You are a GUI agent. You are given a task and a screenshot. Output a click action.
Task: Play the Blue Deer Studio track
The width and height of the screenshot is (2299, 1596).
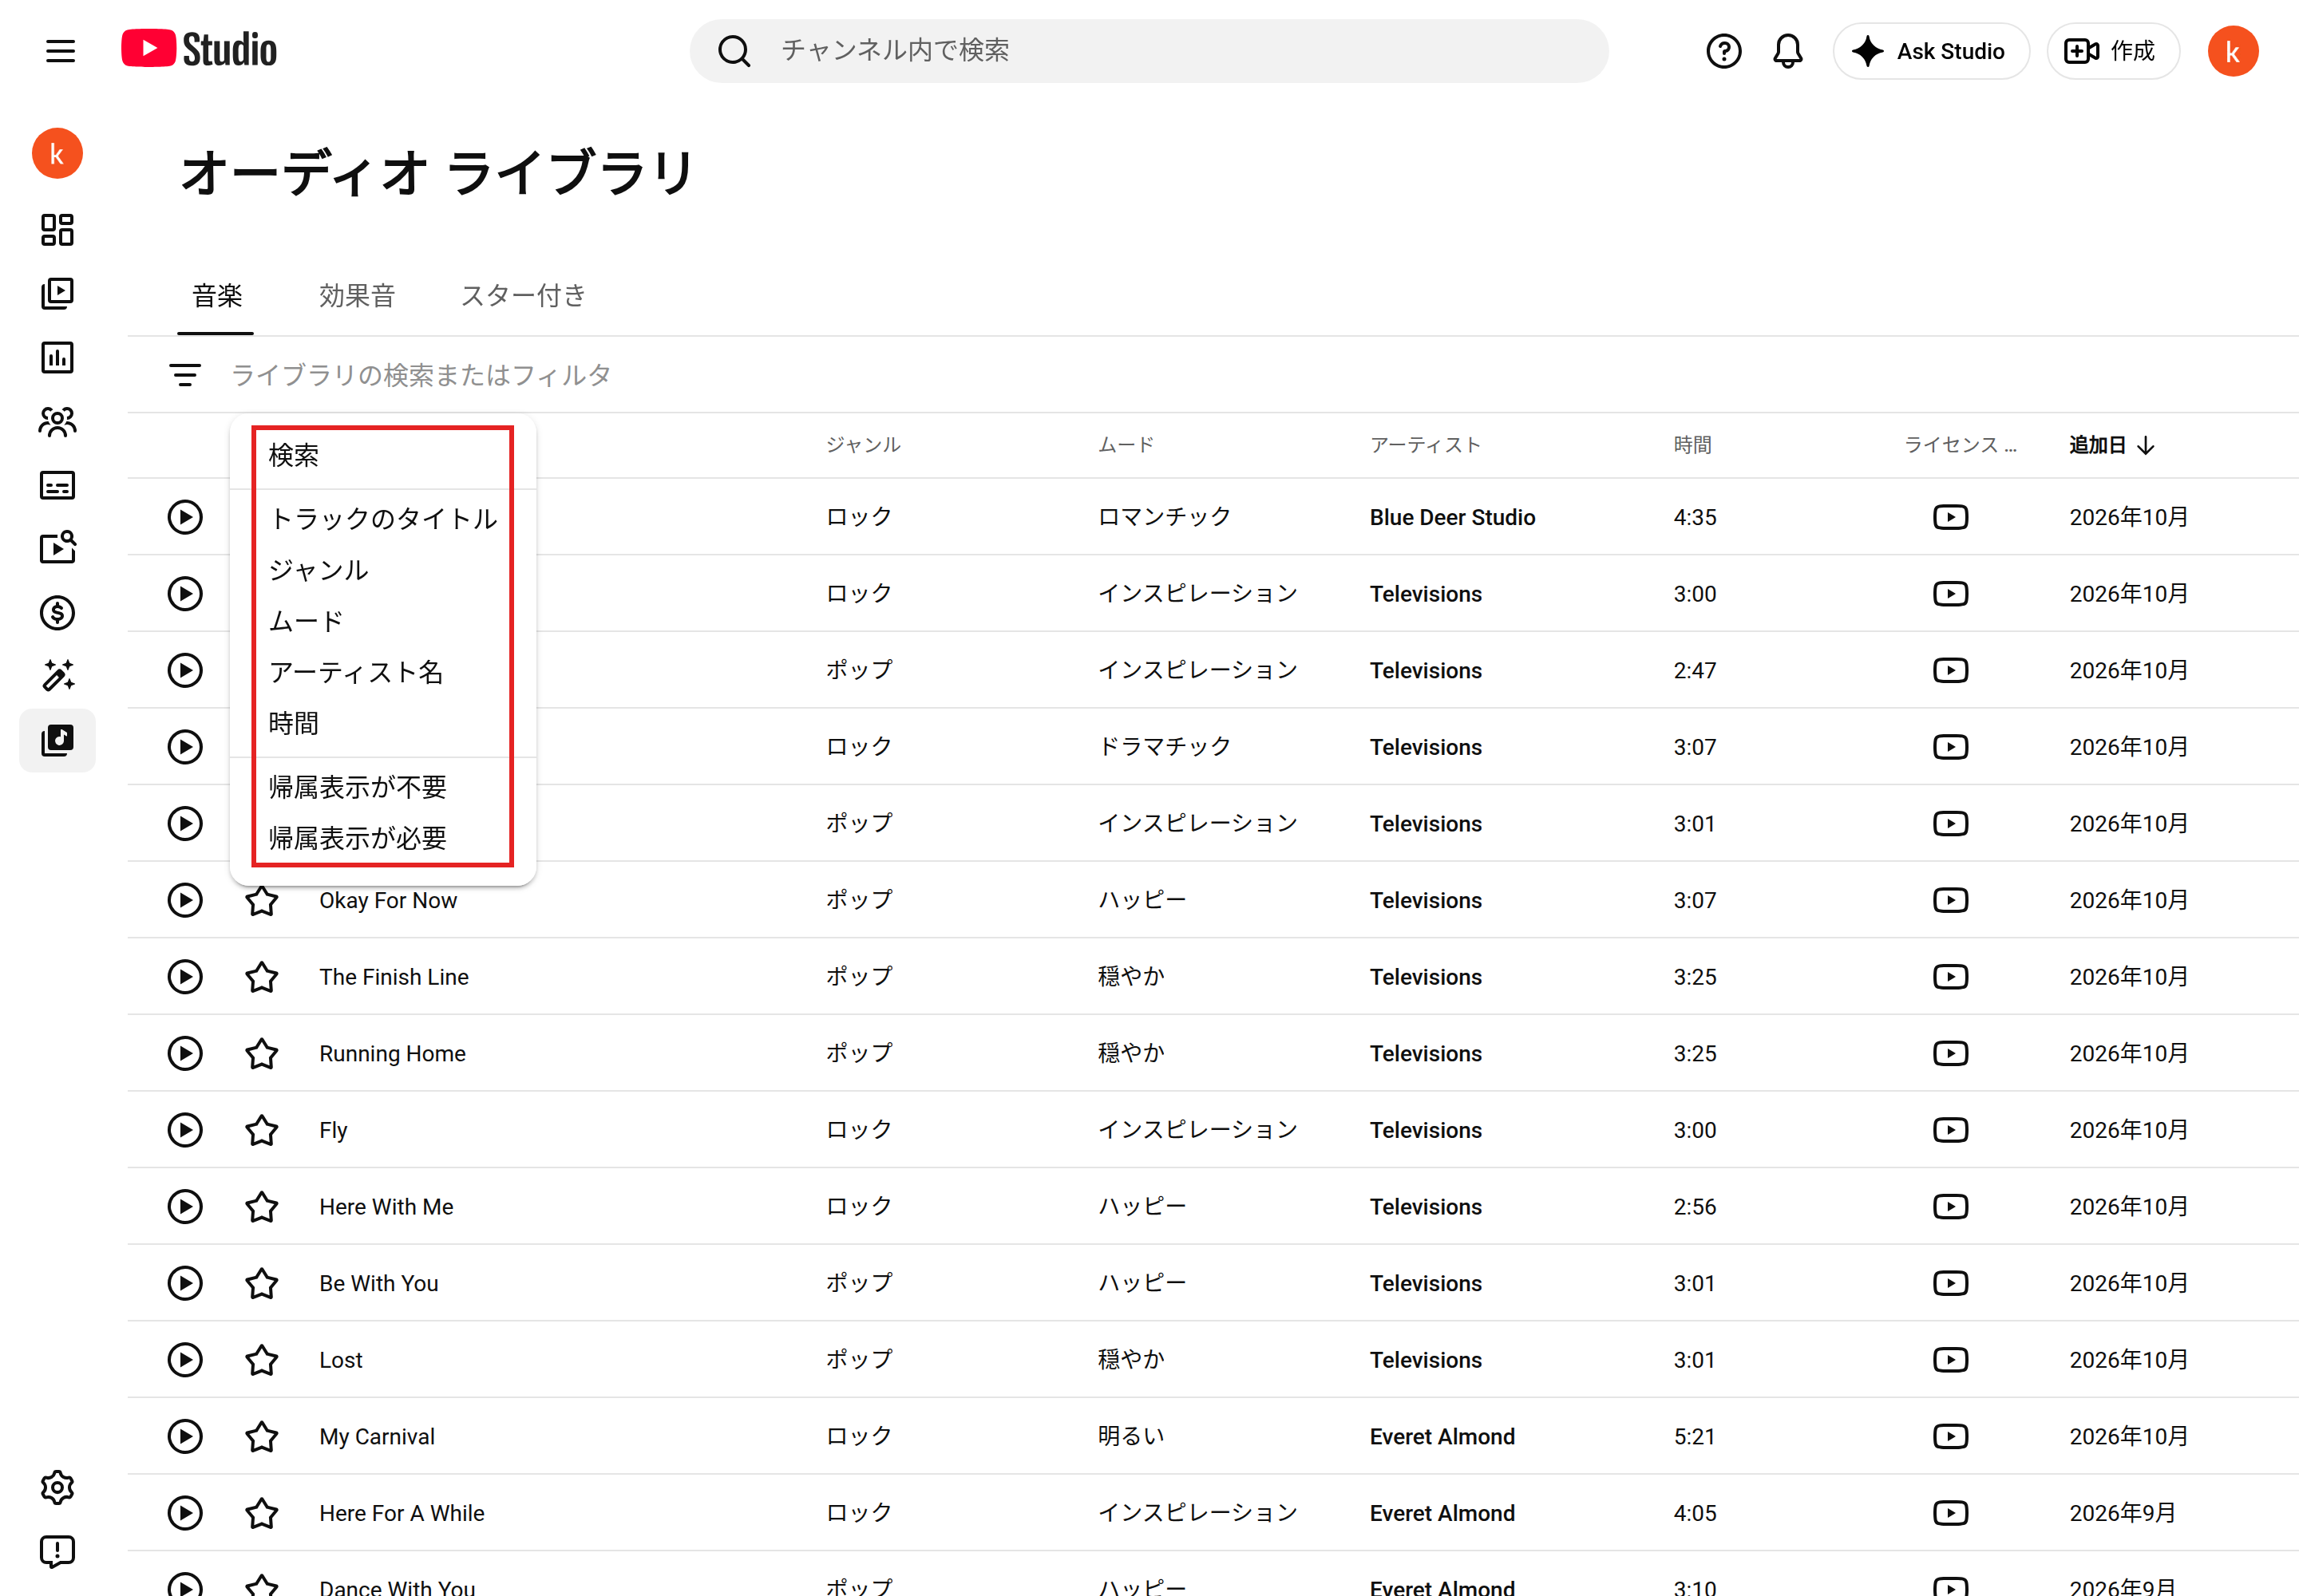tap(184, 517)
